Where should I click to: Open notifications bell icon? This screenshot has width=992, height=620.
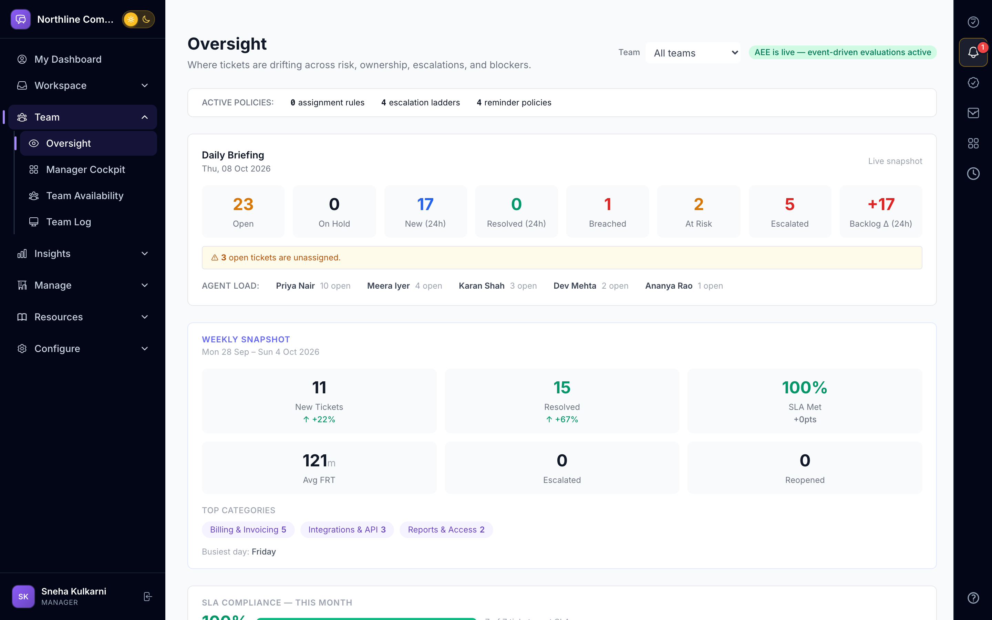[973, 52]
